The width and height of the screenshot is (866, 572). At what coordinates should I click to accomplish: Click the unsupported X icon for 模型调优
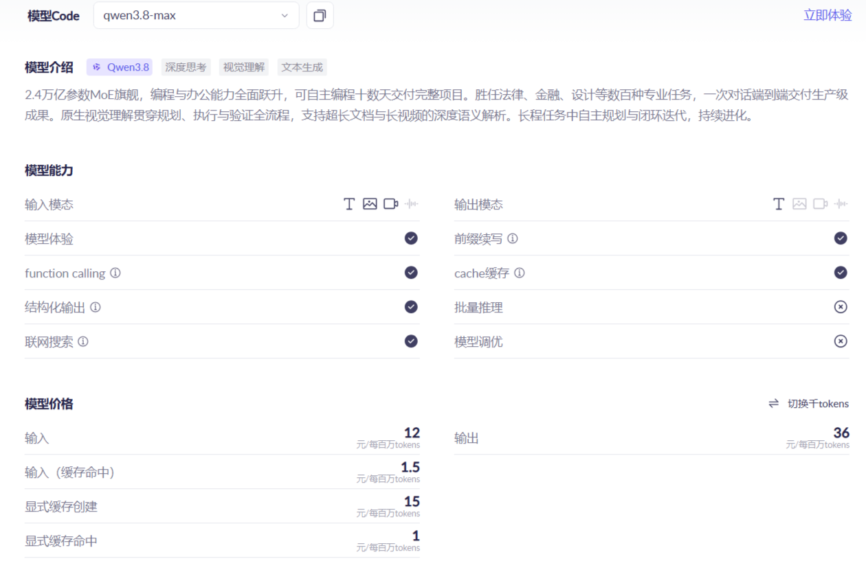pos(841,341)
